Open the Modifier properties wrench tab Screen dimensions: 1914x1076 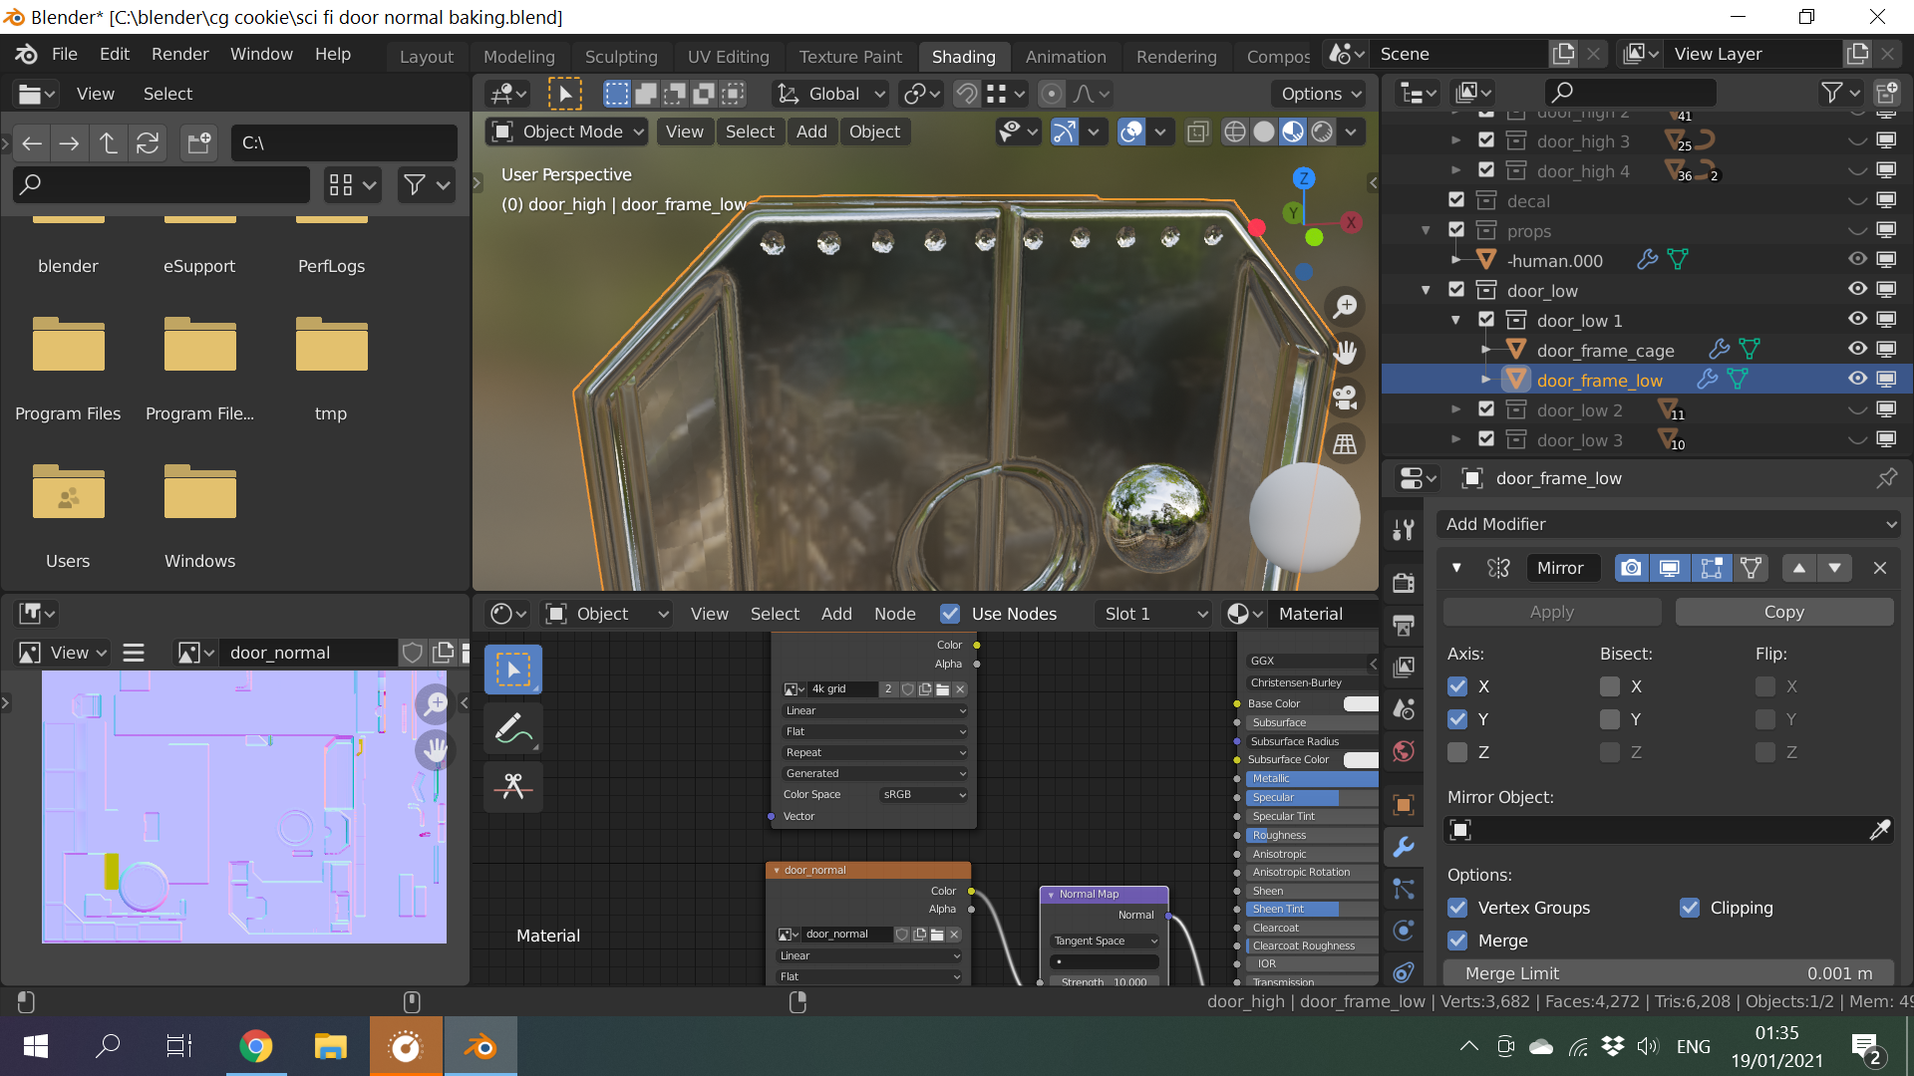pos(1404,847)
